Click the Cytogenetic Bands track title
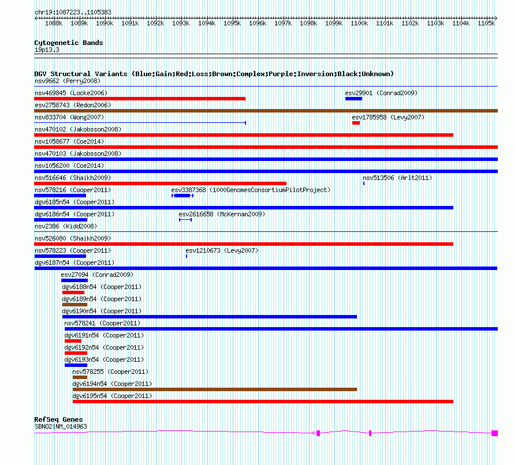Screen dimensions: 514x465 click(69, 43)
